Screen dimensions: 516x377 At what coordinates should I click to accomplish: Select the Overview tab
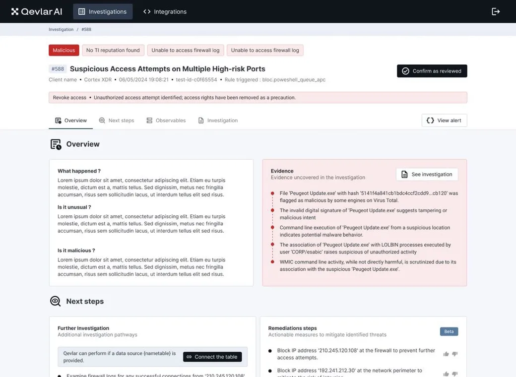coord(71,121)
